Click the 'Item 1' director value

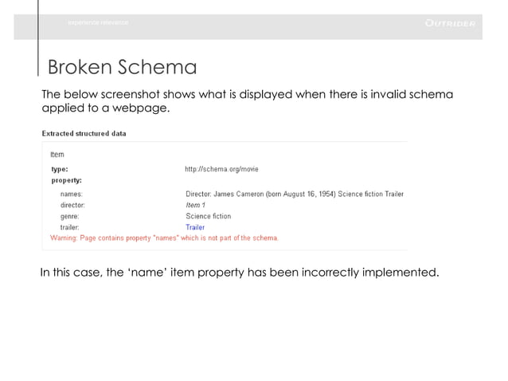click(x=195, y=205)
